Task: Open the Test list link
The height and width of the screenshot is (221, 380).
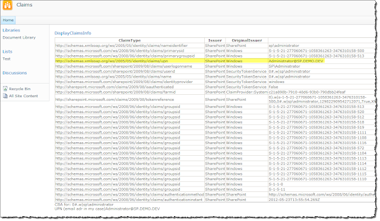Action: click(7, 59)
